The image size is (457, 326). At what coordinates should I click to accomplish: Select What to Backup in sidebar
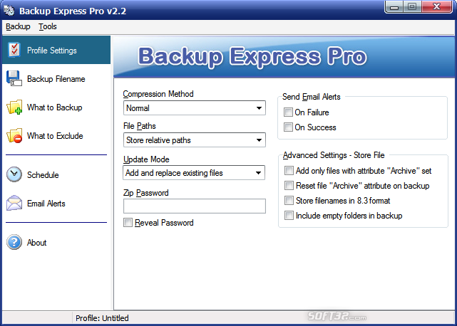(x=54, y=107)
